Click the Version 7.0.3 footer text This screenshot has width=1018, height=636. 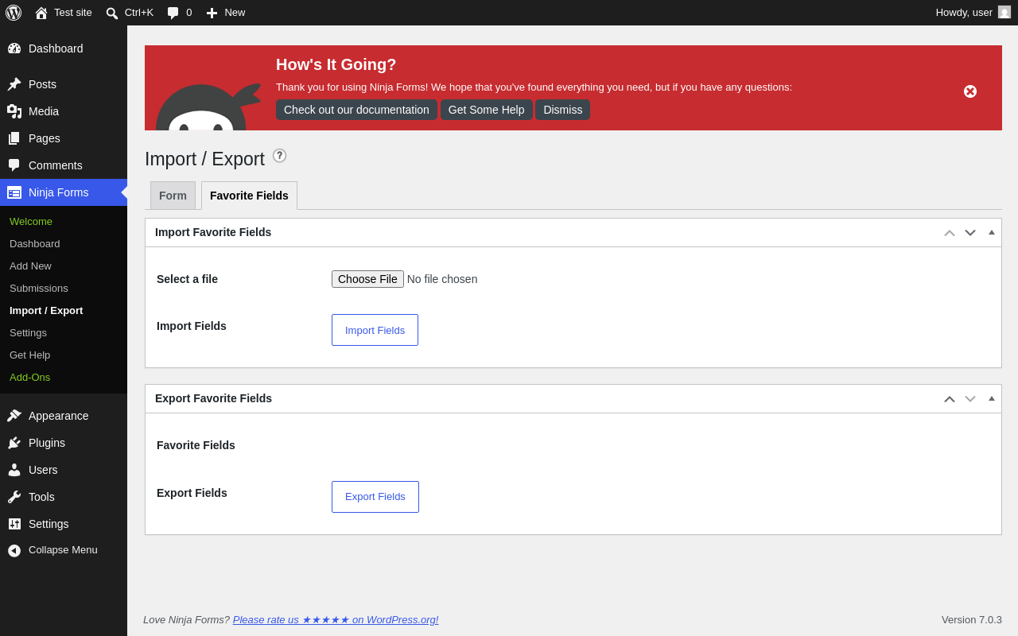point(972,619)
